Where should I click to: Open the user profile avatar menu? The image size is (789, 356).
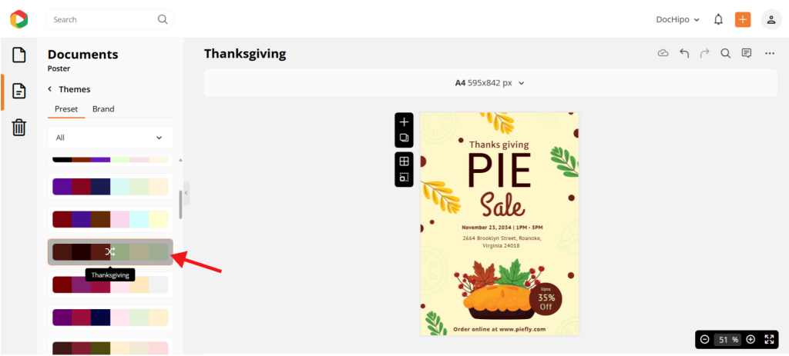[x=771, y=20]
